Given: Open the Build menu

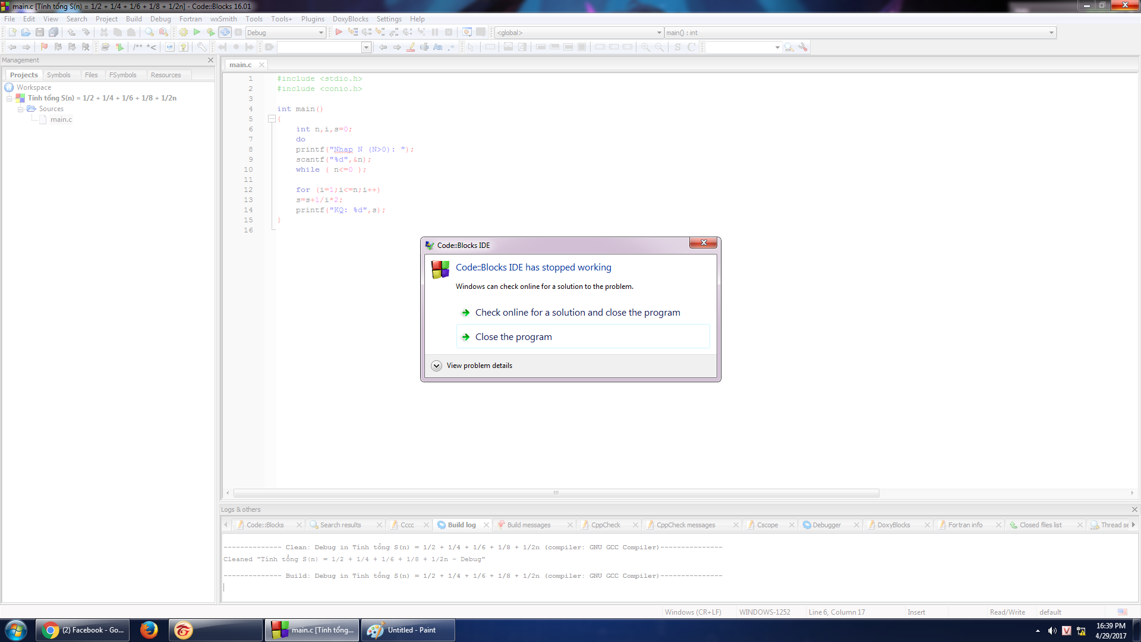Looking at the screenshot, I should [134, 19].
